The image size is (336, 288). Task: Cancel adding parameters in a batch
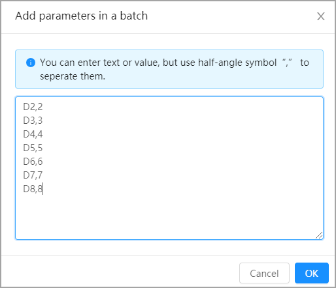pyautogui.click(x=264, y=273)
